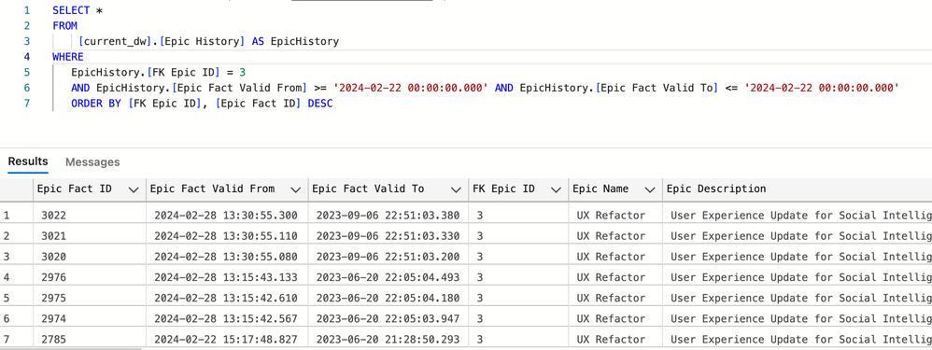
Task: Click Valid From value 2024-02-28 13:30:55.080
Action: (226, 257)
